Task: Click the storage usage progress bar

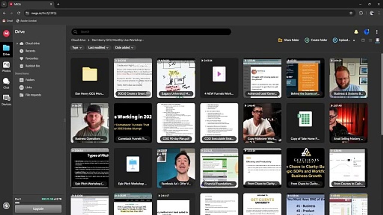Action: pyautogui.click(x=38, y=203)
